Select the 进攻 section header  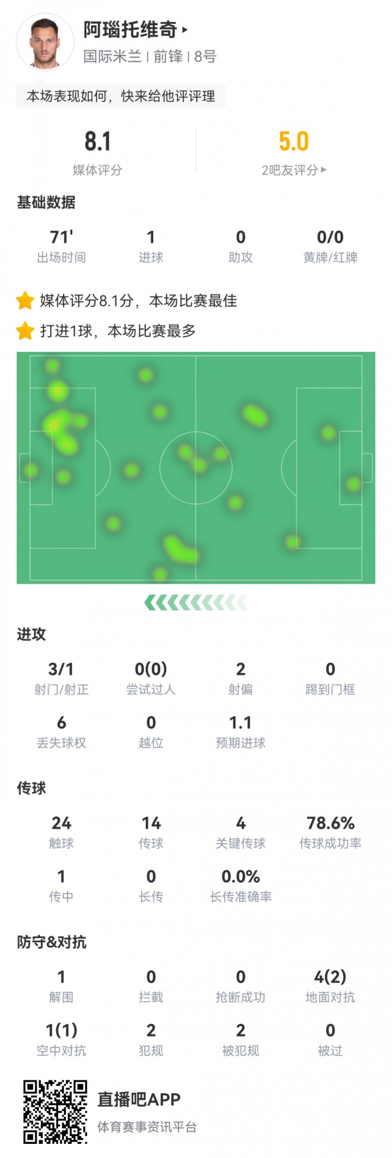31,634
